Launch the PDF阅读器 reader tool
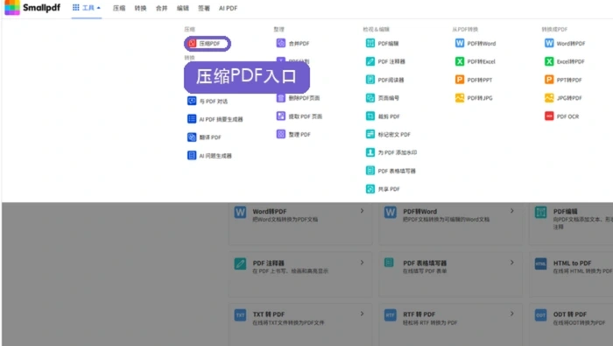This screenshot has height=346, width=613. coord(384,80)
